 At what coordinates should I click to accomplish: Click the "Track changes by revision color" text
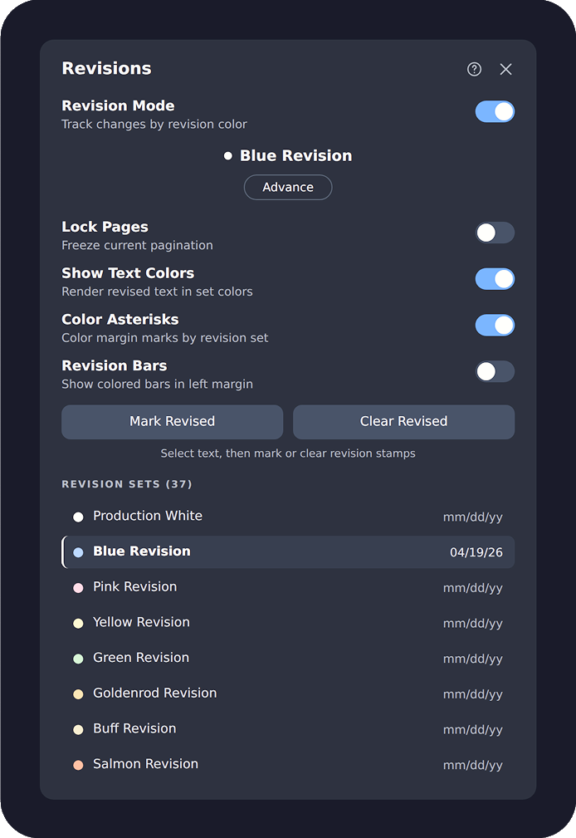click(x=154, y=124)
